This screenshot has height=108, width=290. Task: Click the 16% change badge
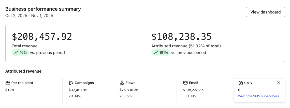20,53
